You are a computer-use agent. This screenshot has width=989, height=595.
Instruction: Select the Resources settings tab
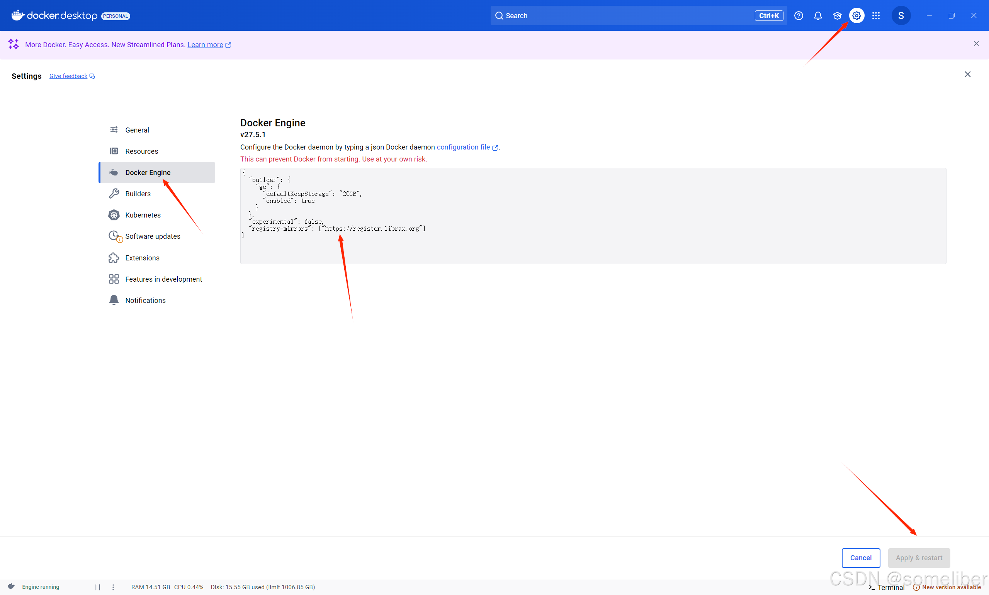click(157, 151)
